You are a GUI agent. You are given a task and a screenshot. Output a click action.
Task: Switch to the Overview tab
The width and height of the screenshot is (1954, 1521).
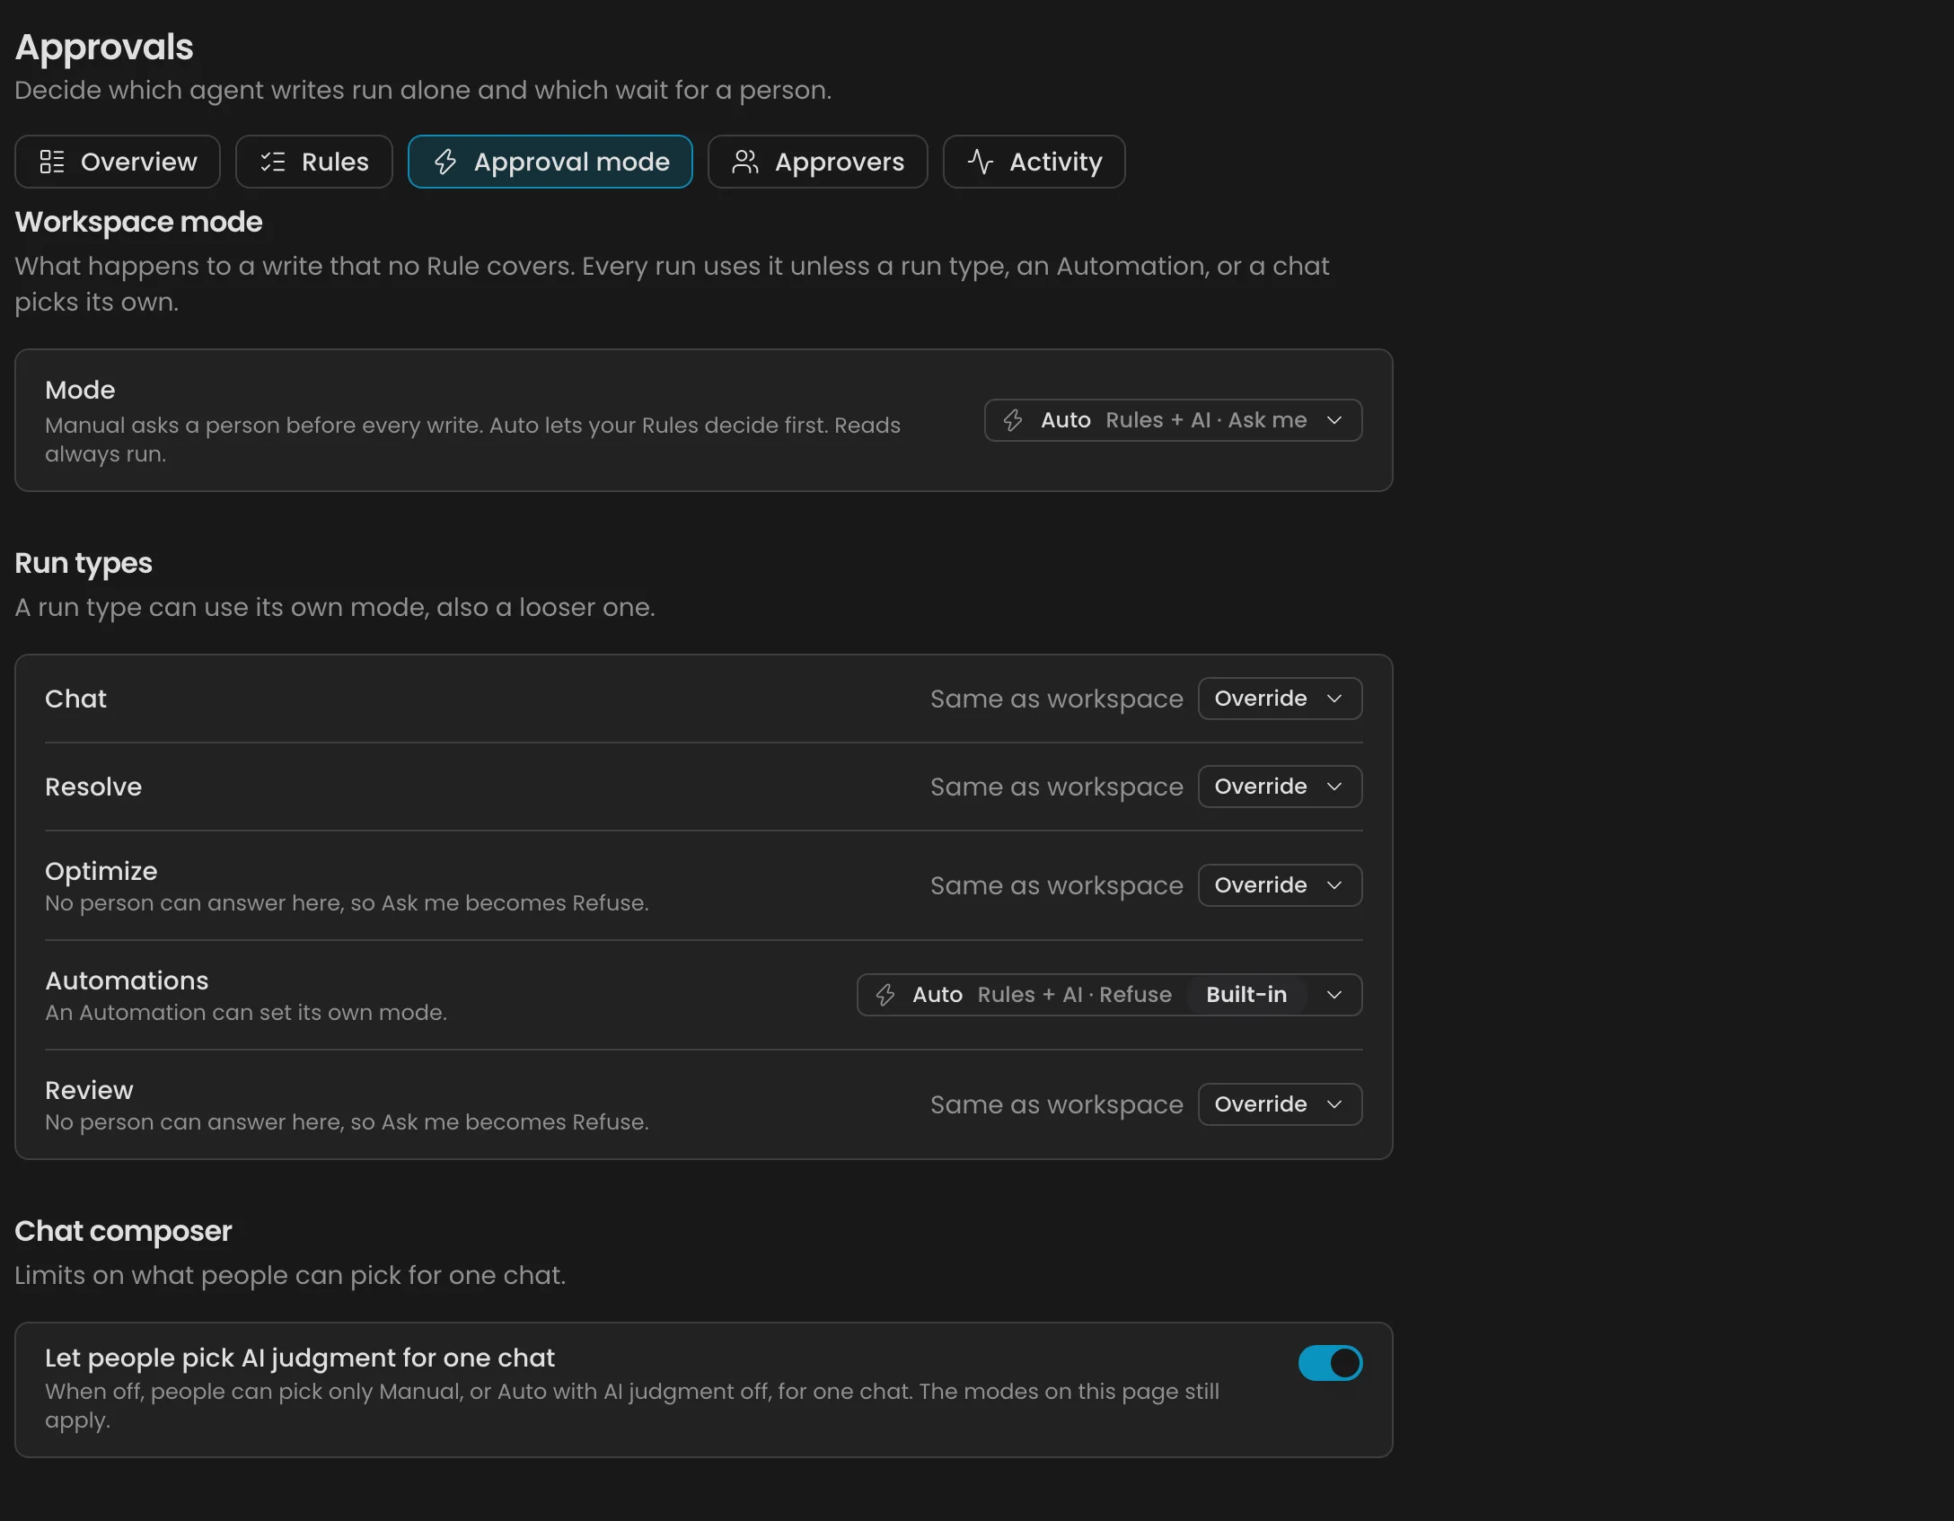pos(118,162)
